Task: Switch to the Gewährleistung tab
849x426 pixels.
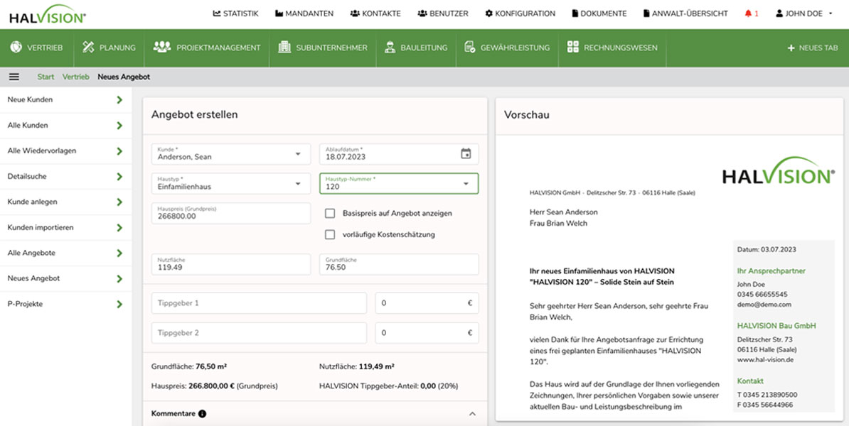Action: (x=507, y=48)
